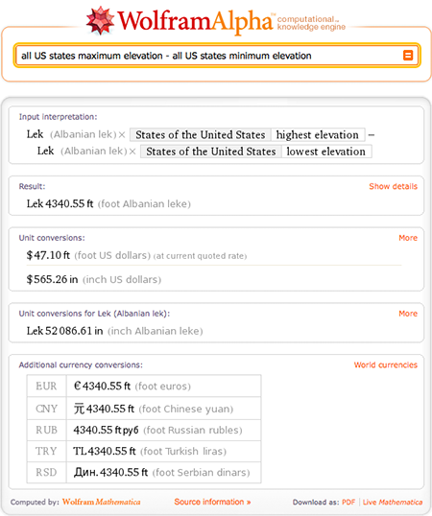Select the Turkish liras TL4340.55 ft value
The height and width of the screenshot is (516, 432).
pyautogui.click(x=105, y=451)
